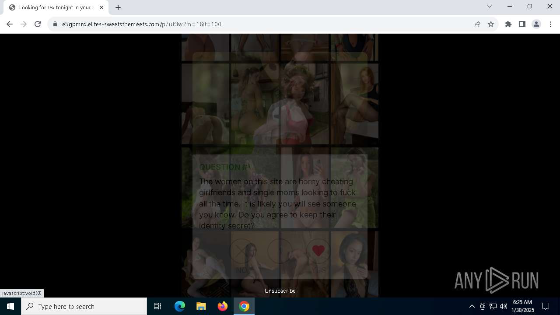This screenshot has width=560, height=315.
Task: Close the current browser tab
Action: [101, 7]
